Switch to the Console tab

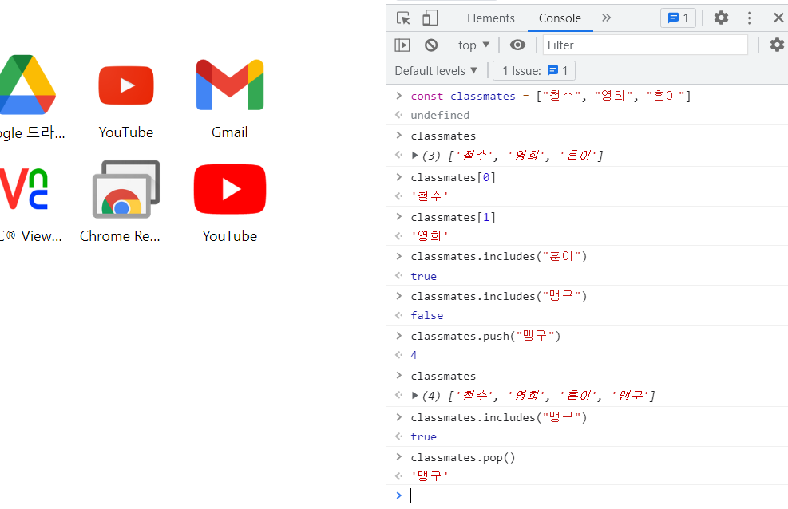(x=560, y=18)
